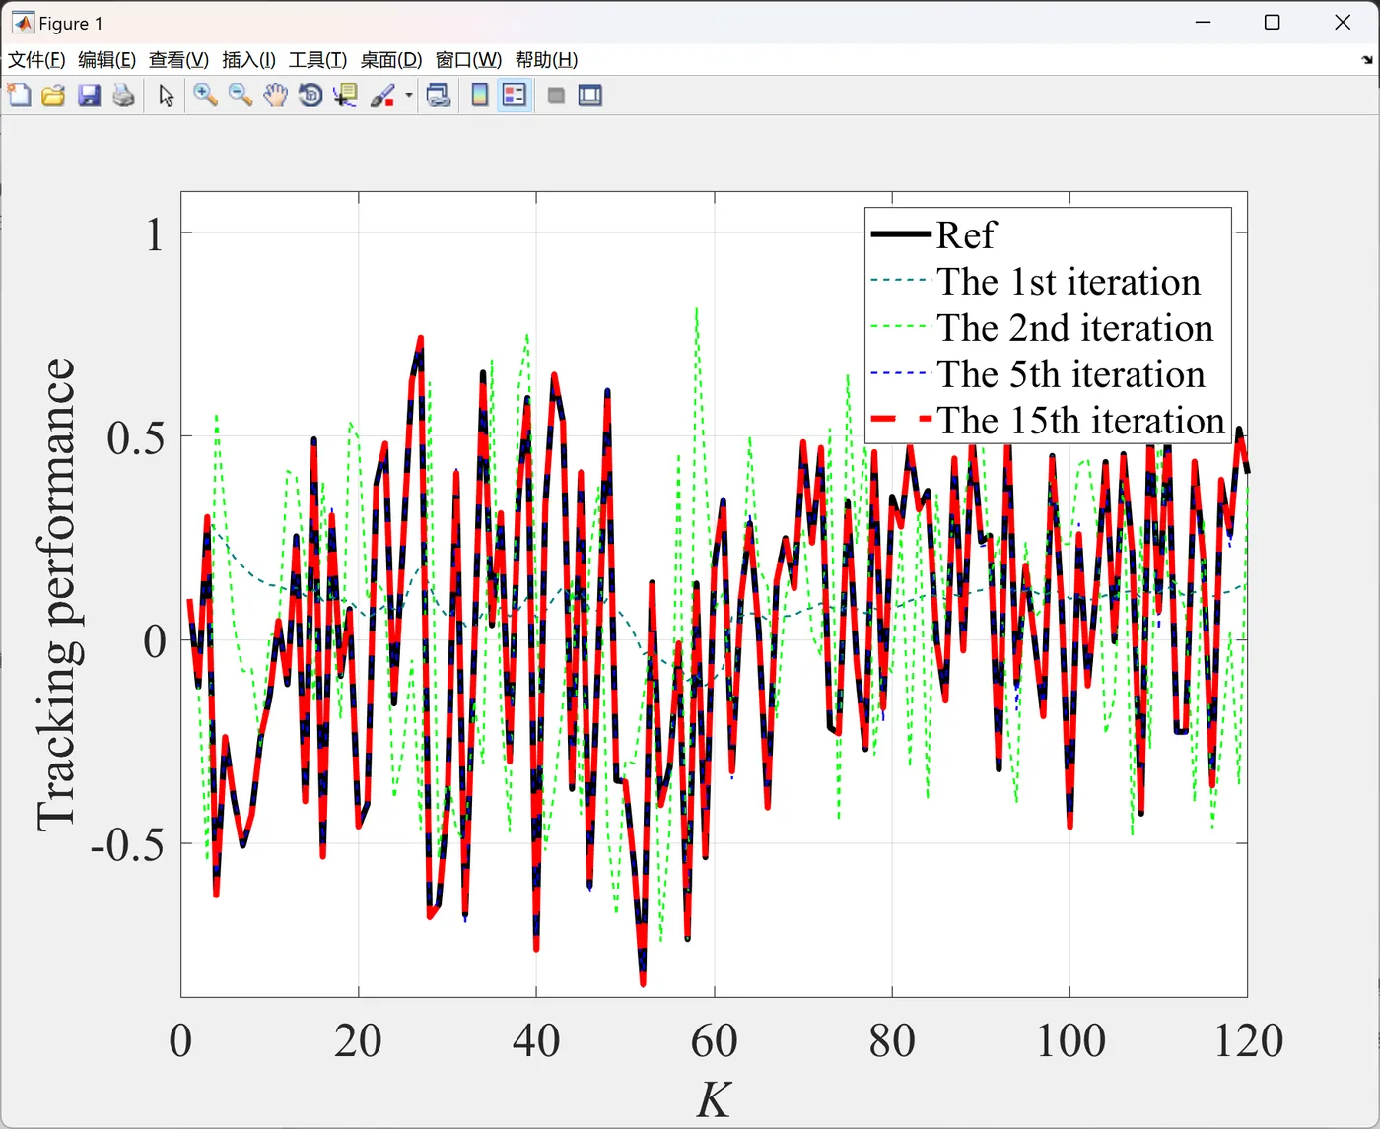Click the "K" x-axis label
The height and width of the screenshot is (1129, 1380).
714,1099
